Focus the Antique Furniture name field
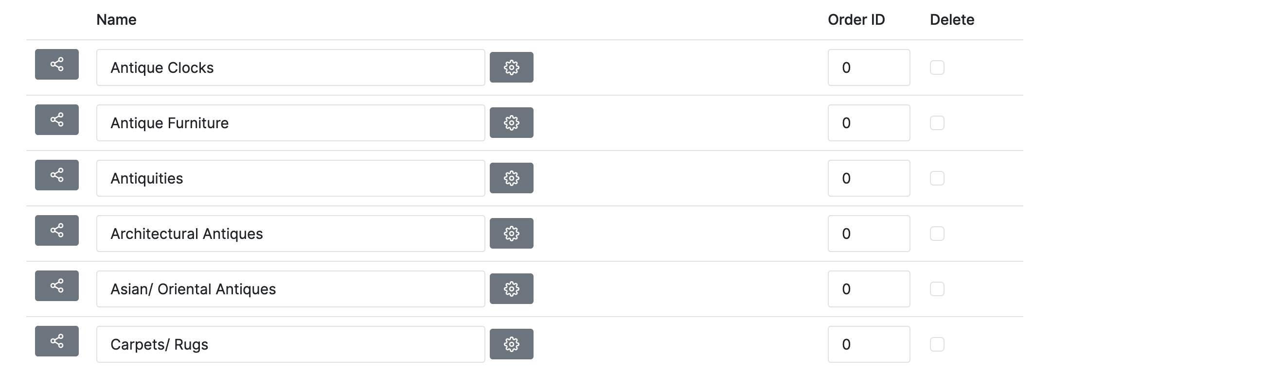Viewport: 1284px width, 371px height. pos(290,122)
